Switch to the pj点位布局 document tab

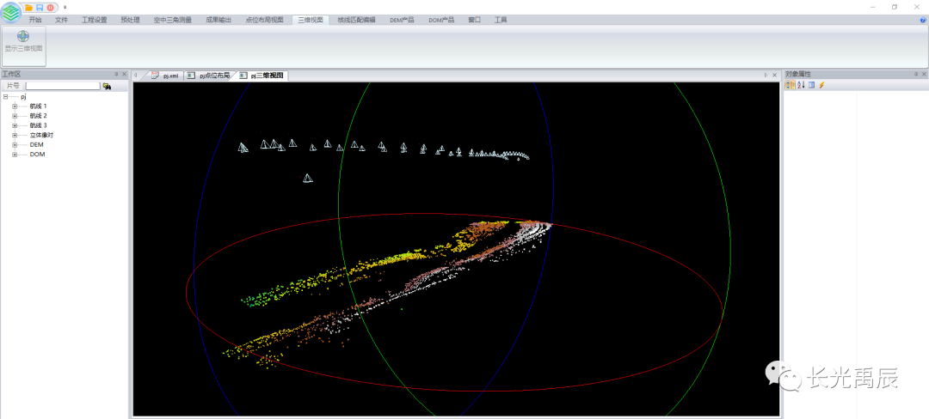coord(214,76)
